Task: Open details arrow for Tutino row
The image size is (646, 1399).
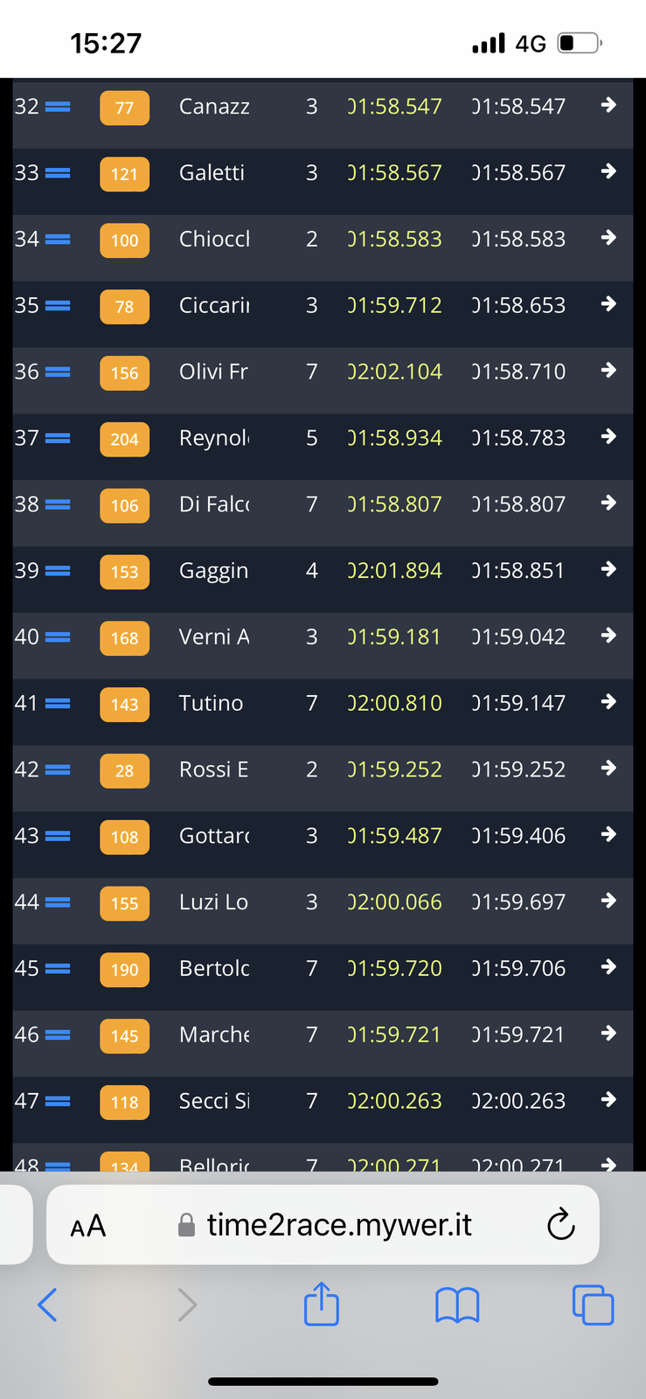Action: click(x=608, y=703)
